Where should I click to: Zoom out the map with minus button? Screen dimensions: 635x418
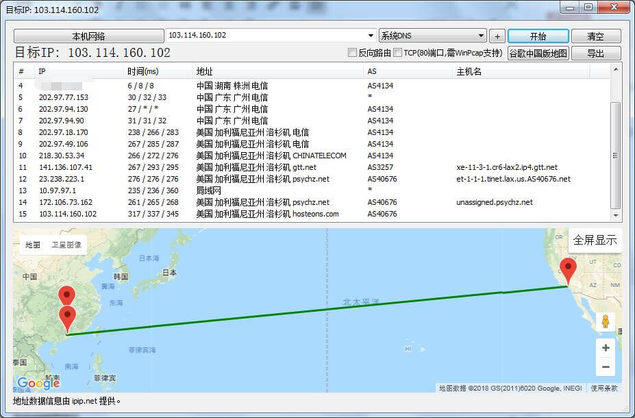(x=605, y=367)
